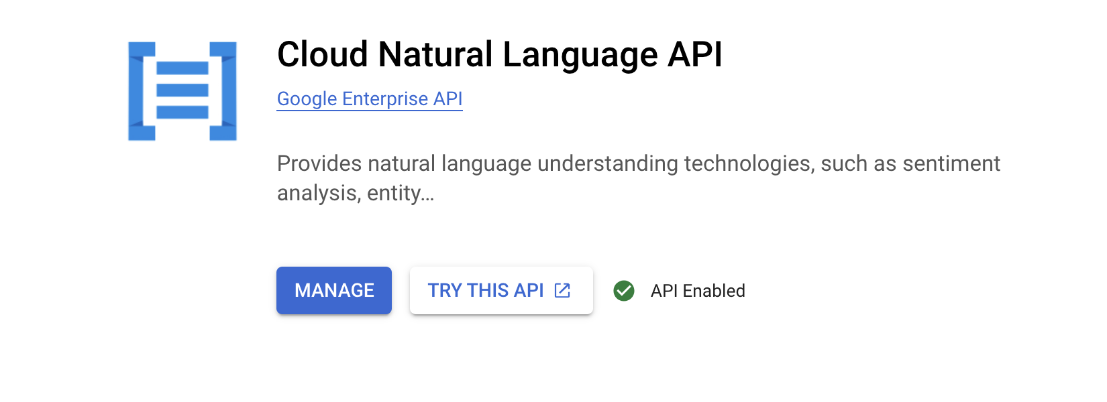This screenshot has width=1107, height=402.
Task: Click the description starting 'Provides natural language understanding'
Action: pyautogui.click(x=638, y=178)
